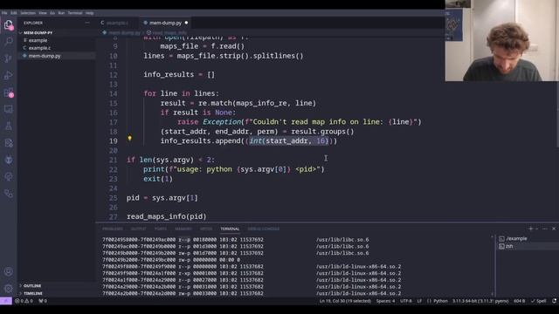Click the forwarded ports count in status bar
The height and width of the screenshot is (314, 559).
point(43,301)
